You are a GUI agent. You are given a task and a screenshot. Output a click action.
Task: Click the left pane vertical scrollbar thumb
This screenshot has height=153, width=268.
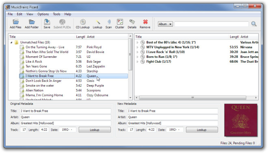tap(130, 54)
